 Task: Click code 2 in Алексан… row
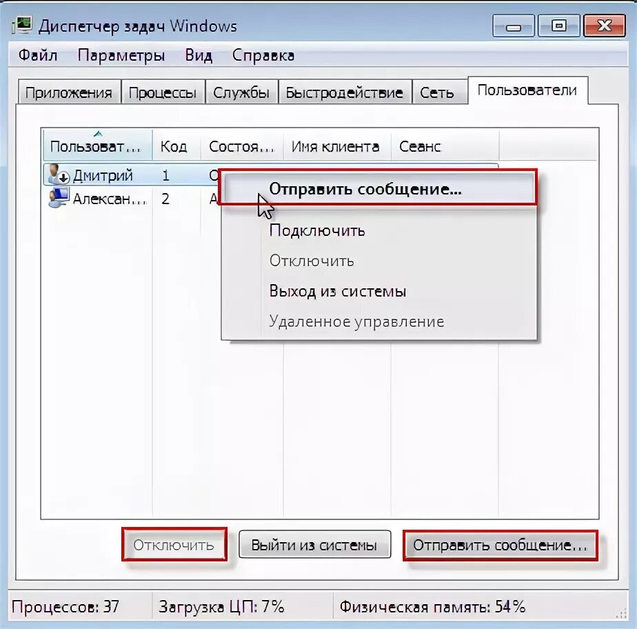pyautogui.click(x=165, y=199)
